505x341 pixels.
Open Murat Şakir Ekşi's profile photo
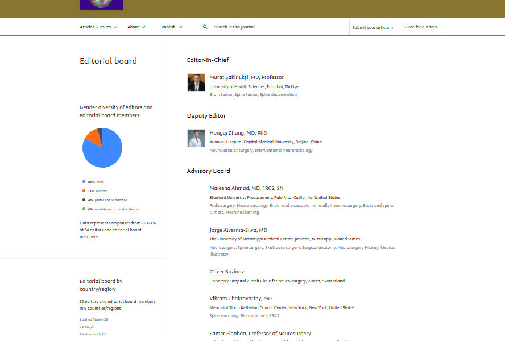click(x=196, y=82)
